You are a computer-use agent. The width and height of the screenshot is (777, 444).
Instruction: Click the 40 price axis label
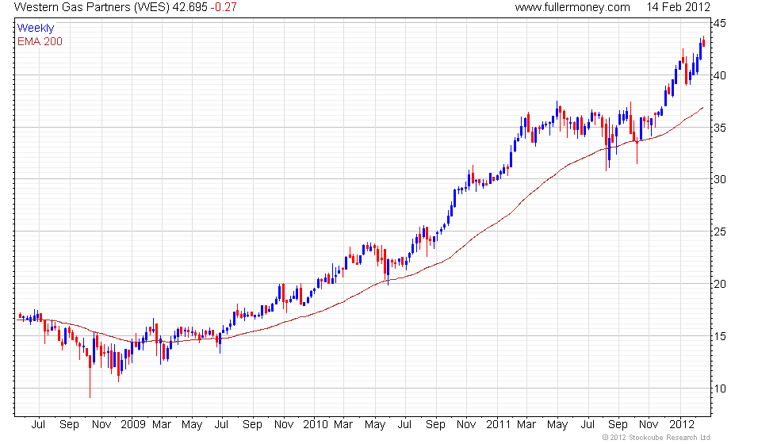[720, 75]
